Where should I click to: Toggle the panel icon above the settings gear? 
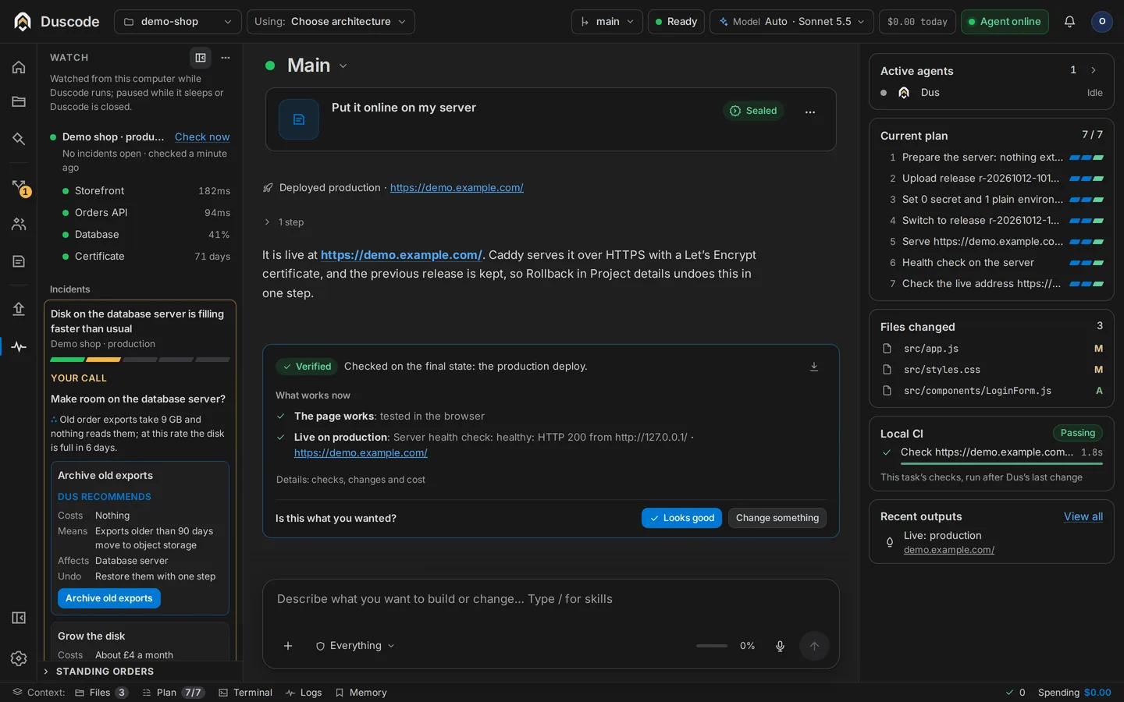coord(19,618)
